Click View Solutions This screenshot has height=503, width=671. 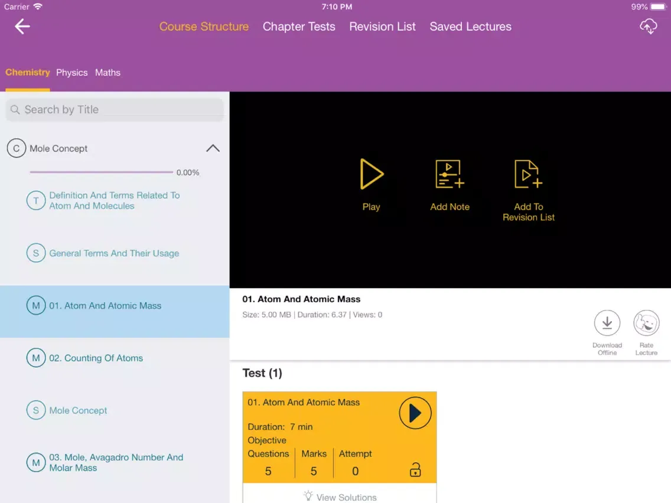[x=340, y=497]
